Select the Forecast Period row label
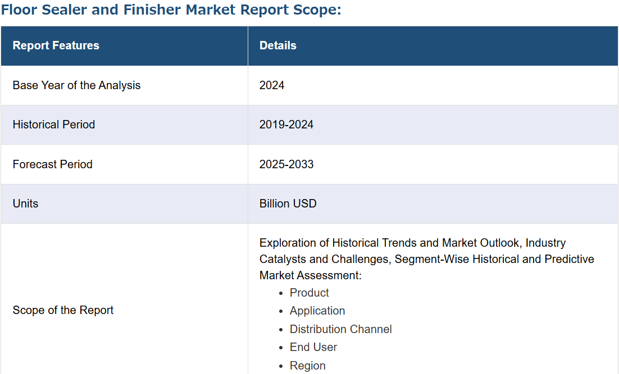 coord(52,164)
